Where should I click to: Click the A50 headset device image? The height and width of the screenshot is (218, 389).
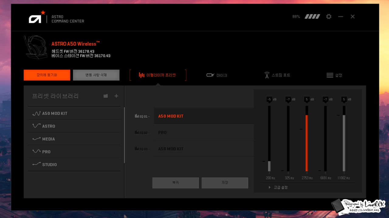coord(36,48)
